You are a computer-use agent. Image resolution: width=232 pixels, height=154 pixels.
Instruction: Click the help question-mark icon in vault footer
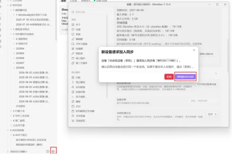[x=47, y=151]
